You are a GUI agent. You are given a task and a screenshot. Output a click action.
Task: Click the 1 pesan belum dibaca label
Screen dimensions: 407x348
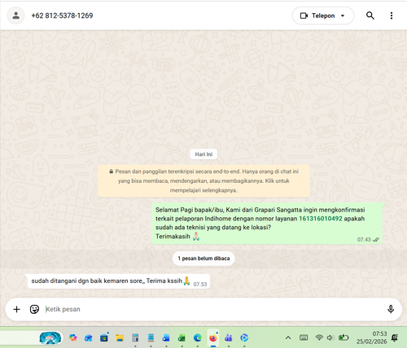(203, 259)
